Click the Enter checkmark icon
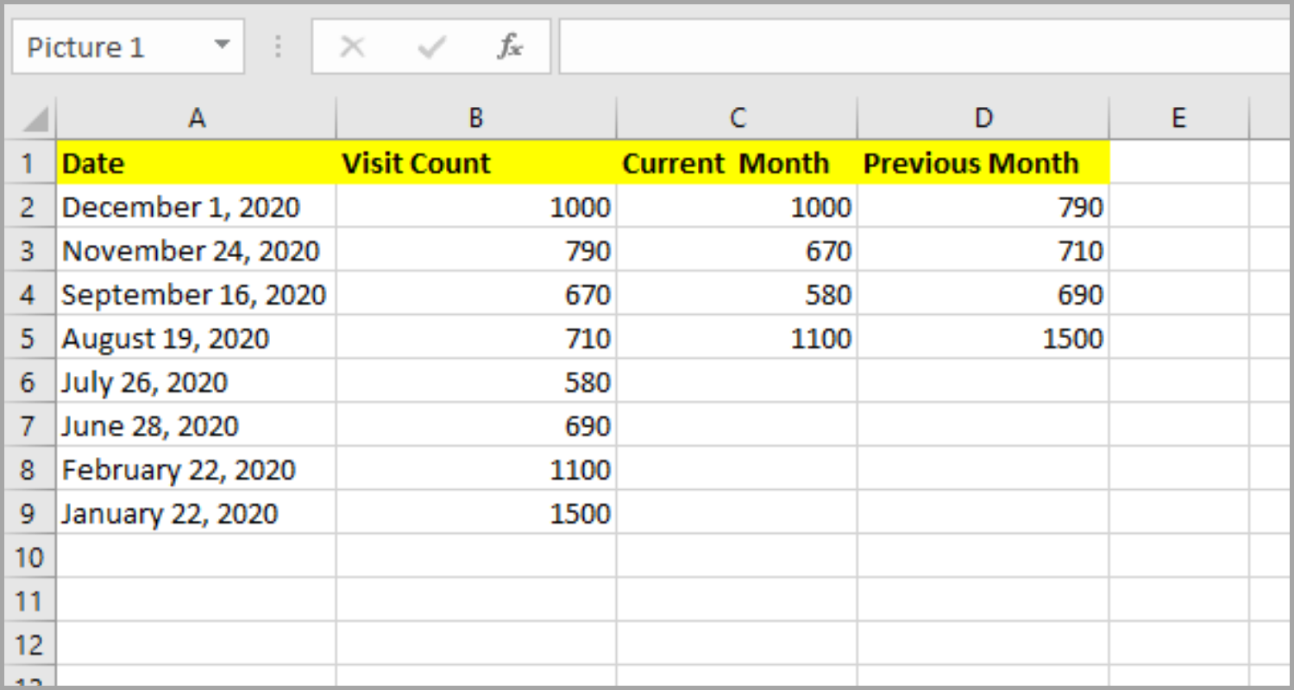The width and height of the screenshot is (1294, 690). [x=430, y=47]
